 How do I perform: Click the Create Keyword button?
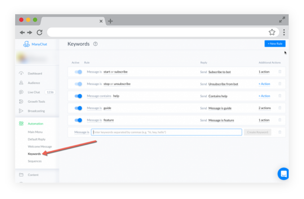click(x=257, y=132)
